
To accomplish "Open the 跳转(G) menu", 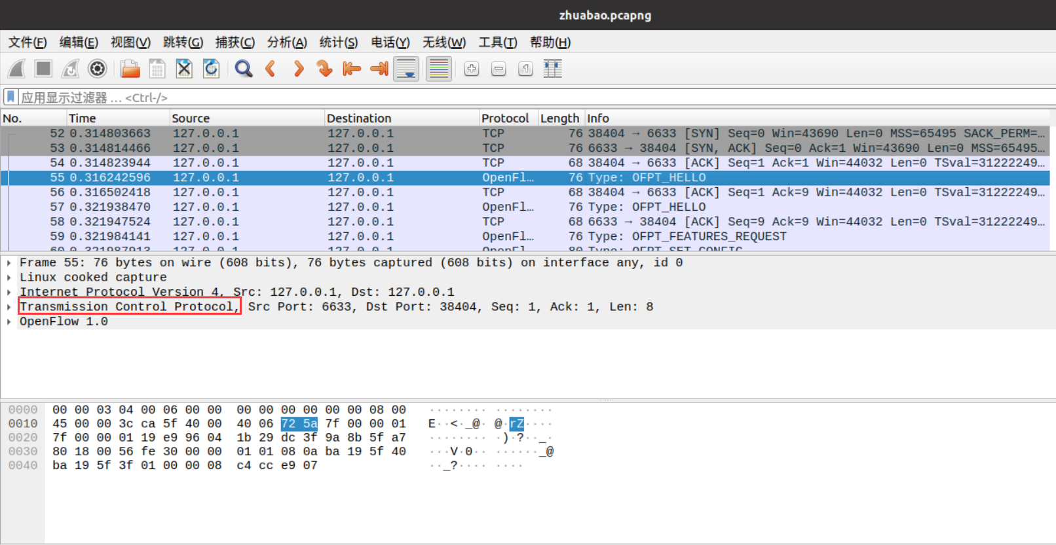I will (x=183, y=43).
